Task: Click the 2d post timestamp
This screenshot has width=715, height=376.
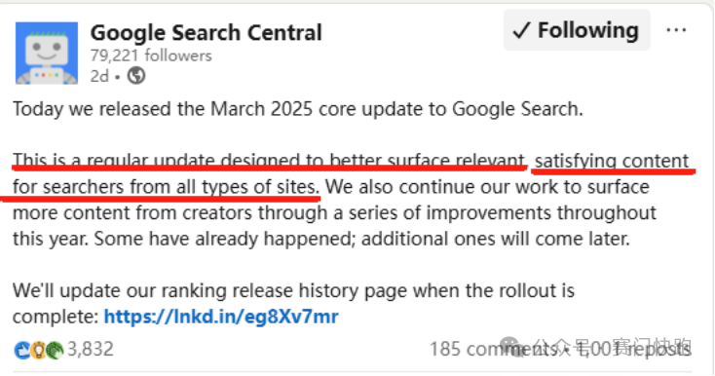Action: [99, 76]
